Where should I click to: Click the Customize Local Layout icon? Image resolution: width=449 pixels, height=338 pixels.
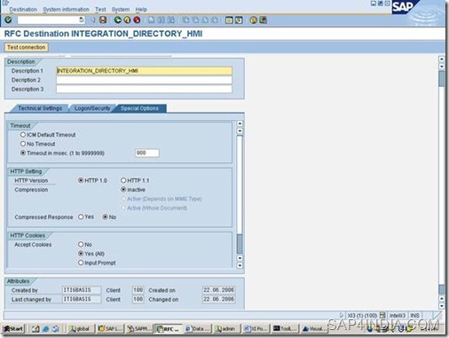point(263,20)
